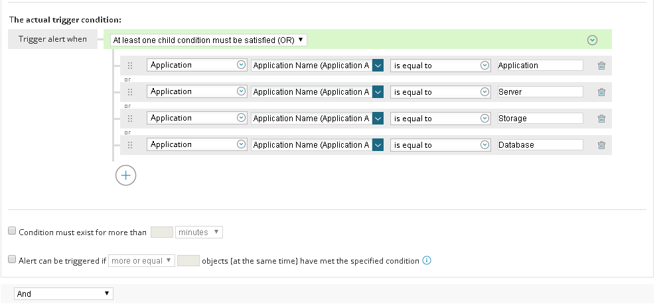Screen dimensions: 663x306
Task: Delete the Application condition row trash icon
Action: click(601, 66)
